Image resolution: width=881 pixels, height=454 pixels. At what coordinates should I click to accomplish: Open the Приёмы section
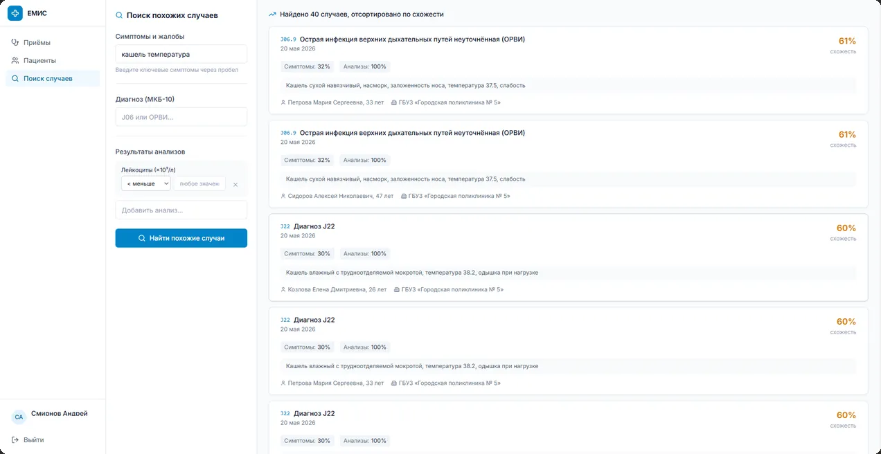[53, 42]
